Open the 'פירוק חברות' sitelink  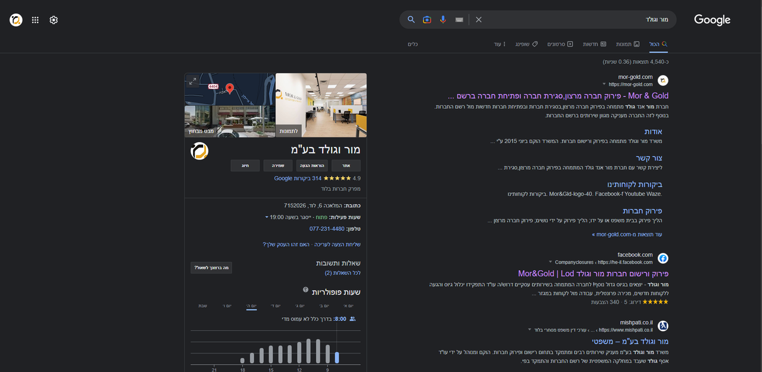pyautogui.click(x=642, y=211)
